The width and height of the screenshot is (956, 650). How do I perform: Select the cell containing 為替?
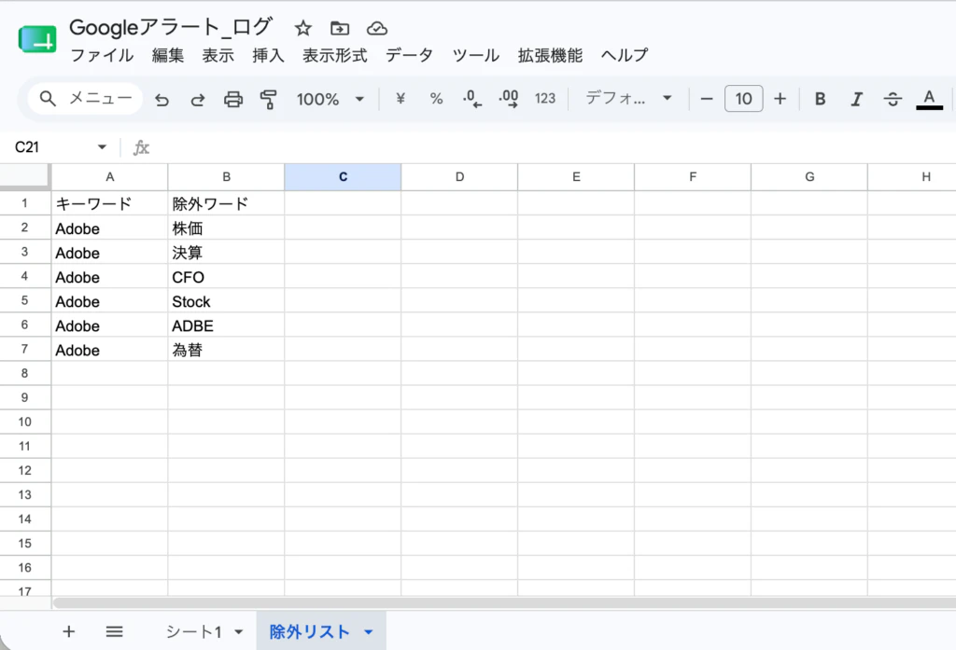[226, 350]
